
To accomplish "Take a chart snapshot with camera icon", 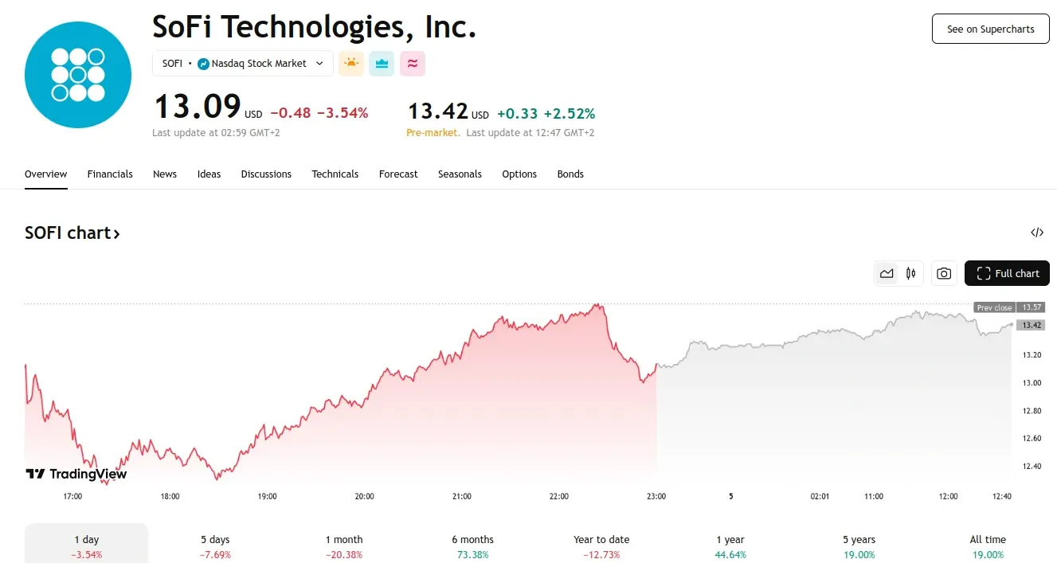I will tap(944, 273).
